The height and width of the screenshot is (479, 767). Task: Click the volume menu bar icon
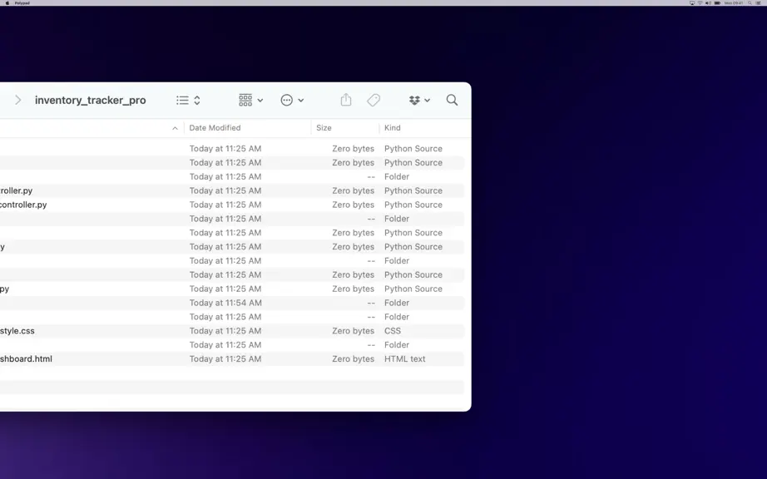tap(708, 3)
